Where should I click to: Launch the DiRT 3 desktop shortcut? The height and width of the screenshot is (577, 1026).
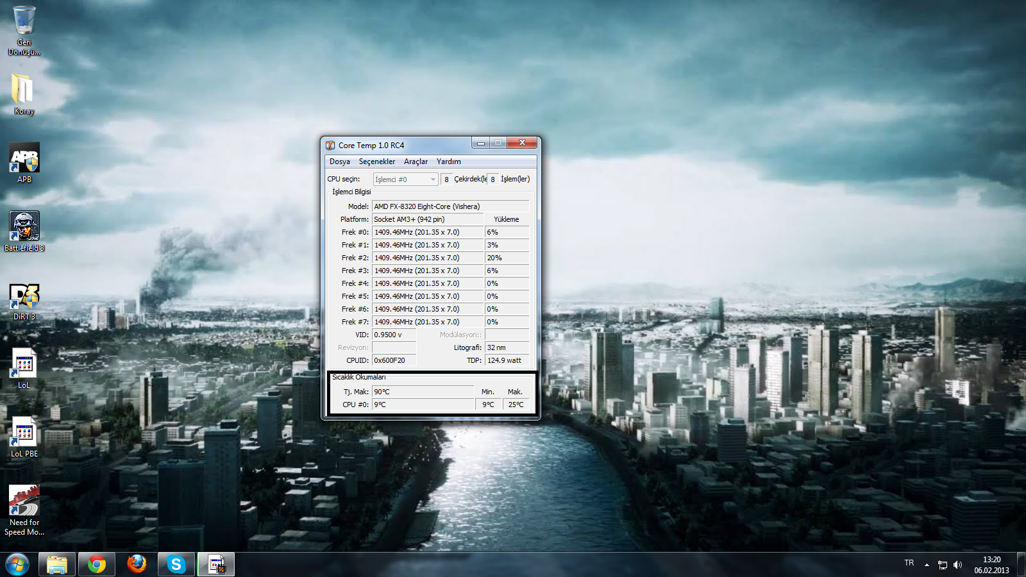pos(24,301)
